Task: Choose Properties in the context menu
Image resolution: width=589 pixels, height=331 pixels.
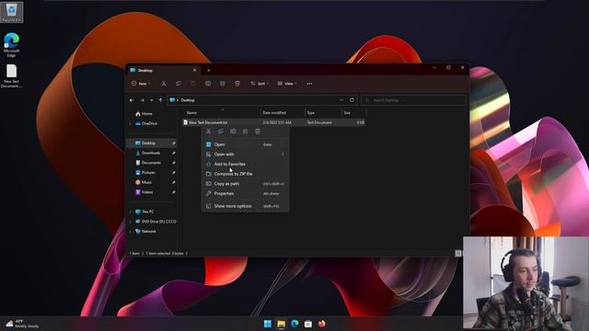Action: click(x=246, y=193)
